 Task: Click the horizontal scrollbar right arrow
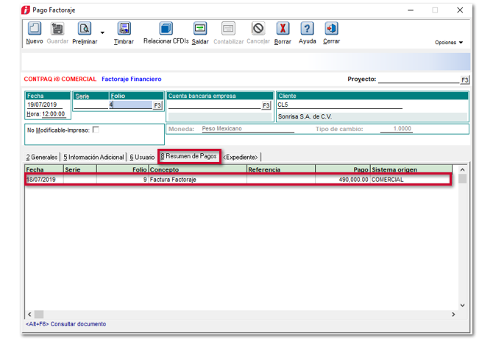452,314
